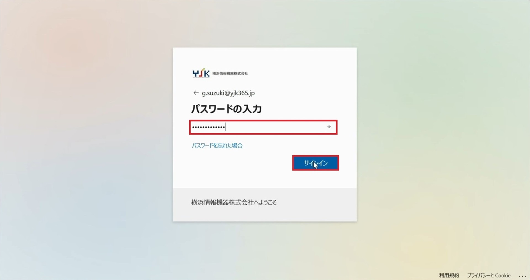Go back using arrow beside email address
Viewport: 530px width, 280px height.
click(x=196, y=93)
